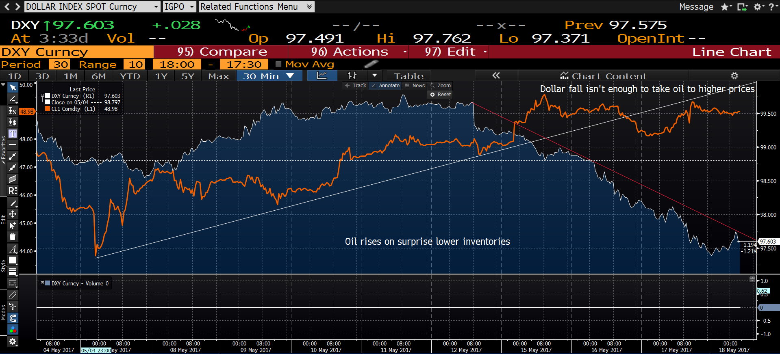This screenshot has height=354, width=780.
Task: Select the 5Y range tab
Action: tap(188, 76)
